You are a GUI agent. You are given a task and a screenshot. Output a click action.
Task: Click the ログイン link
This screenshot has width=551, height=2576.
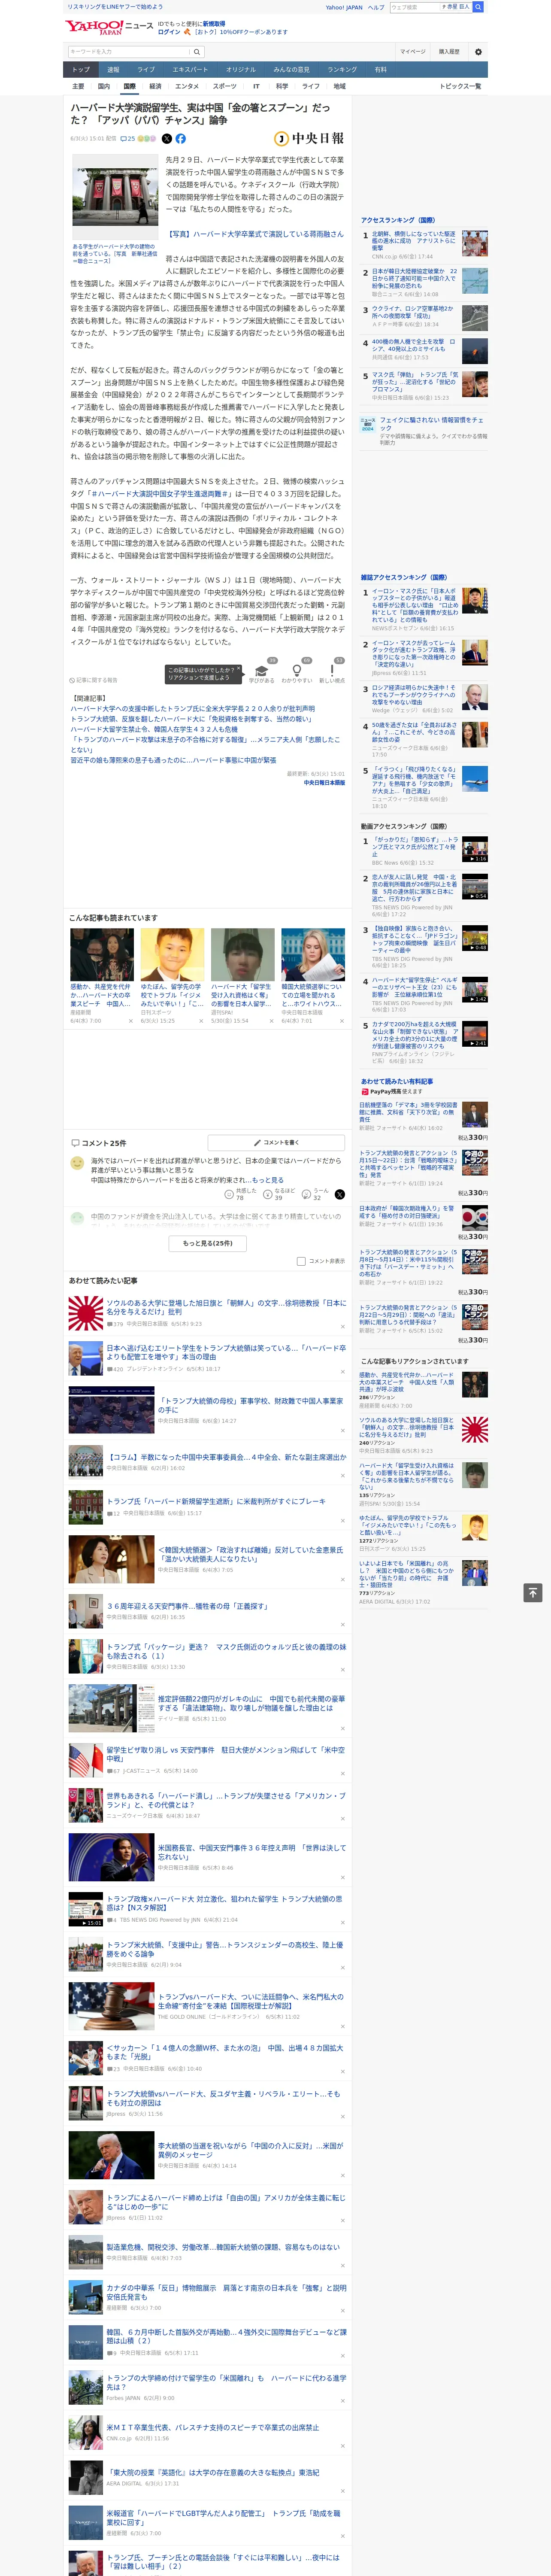[169, 32]
